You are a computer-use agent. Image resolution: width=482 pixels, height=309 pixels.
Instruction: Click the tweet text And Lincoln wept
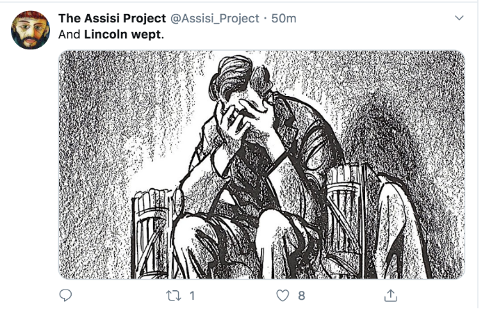(x=111, y=34)
